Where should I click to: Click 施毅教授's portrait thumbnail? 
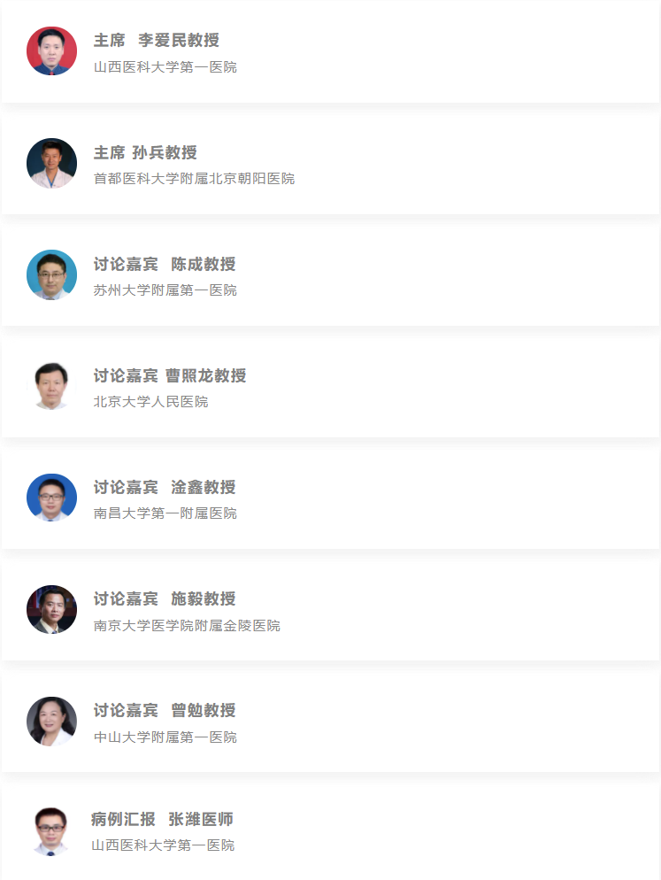[x=51, y=609]
